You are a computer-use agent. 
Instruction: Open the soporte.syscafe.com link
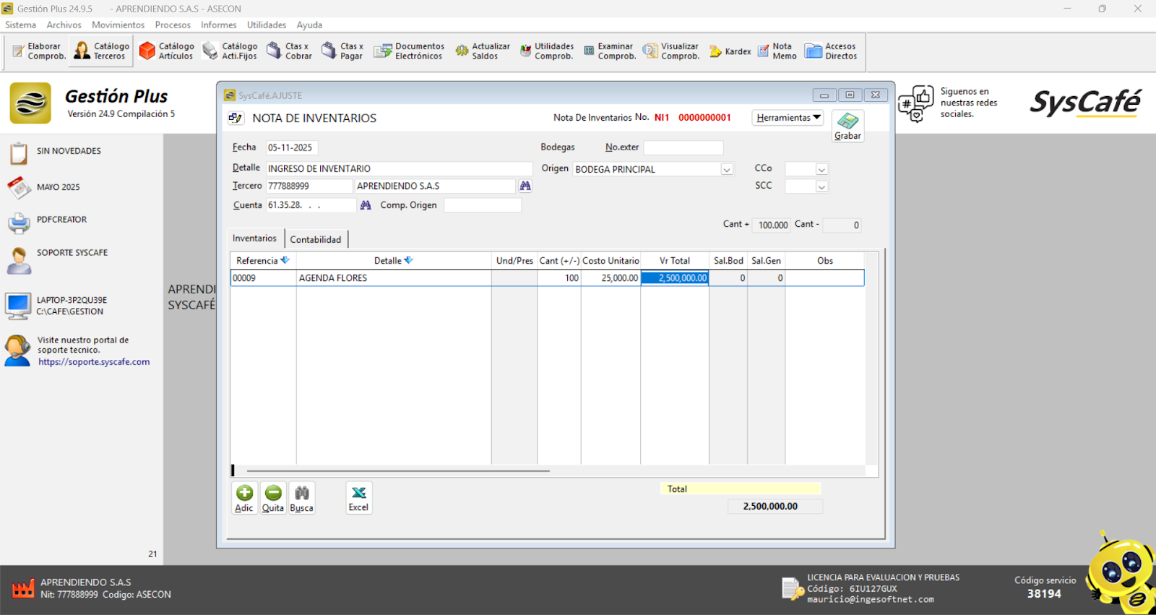tap(94, 362)
